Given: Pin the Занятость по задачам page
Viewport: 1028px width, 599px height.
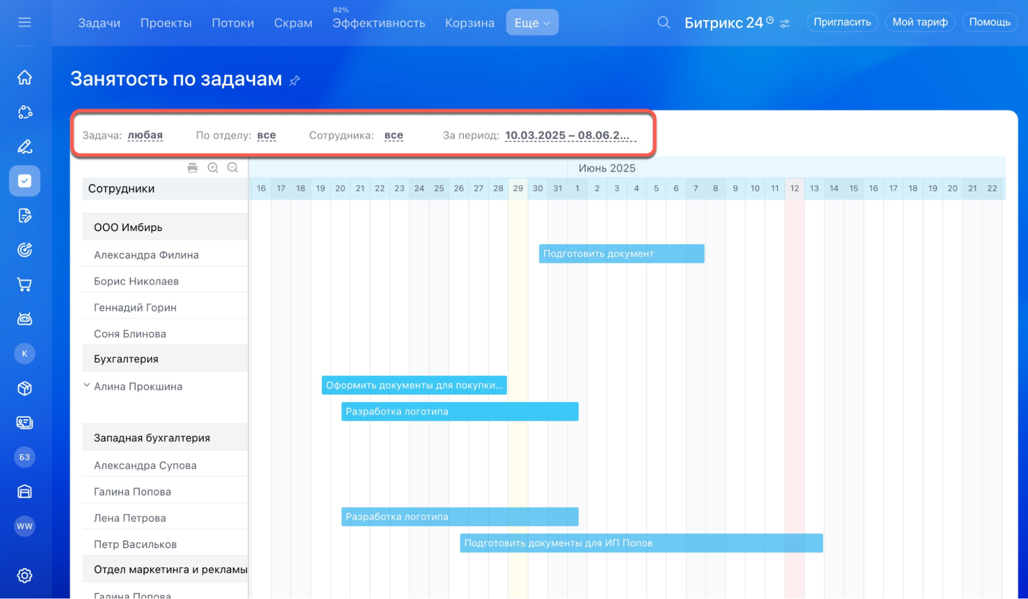Looking at the screenshot, I should (295, 81).
